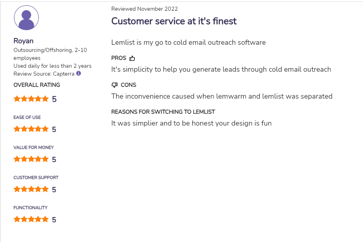Click the Overall Rating stars

tap(31, 99)
